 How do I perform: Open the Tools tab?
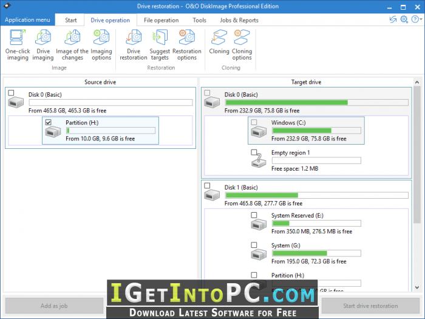coord(199,20)
